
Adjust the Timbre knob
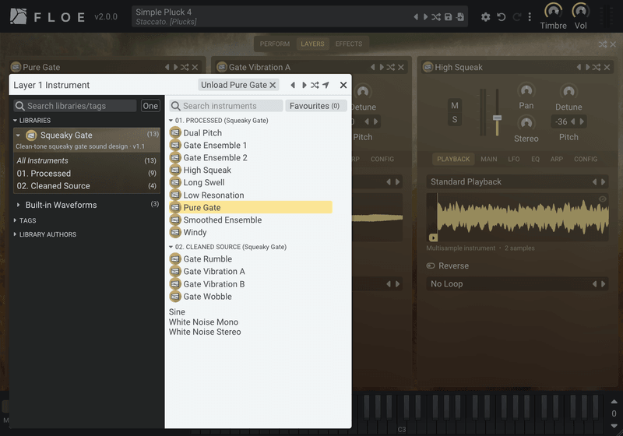pos(553,11)
